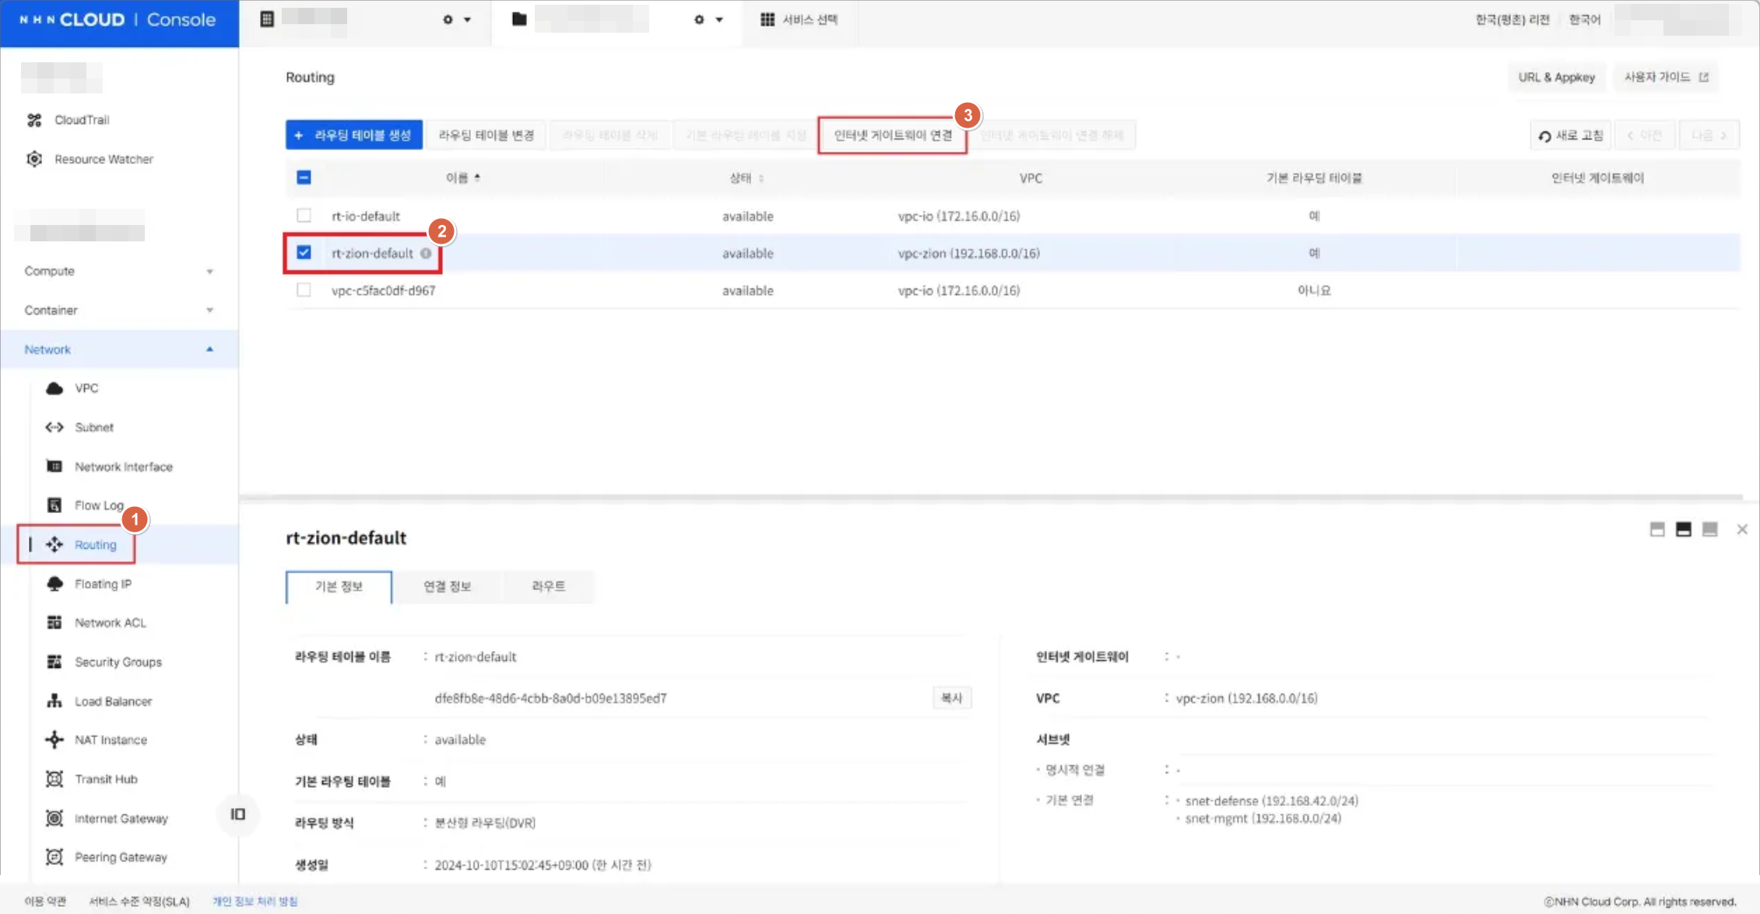Switch to the 연결 정보 tab
This screenshot has width=1760, height=914.
[447, 586]
